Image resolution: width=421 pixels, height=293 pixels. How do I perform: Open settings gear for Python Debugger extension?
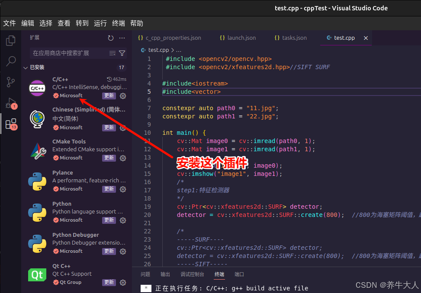pyautogui.click(x=123, y=252)
